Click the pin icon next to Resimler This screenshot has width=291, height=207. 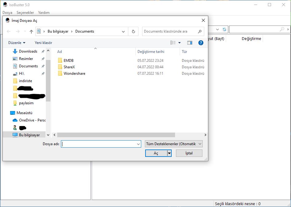[x=43, y=59]
